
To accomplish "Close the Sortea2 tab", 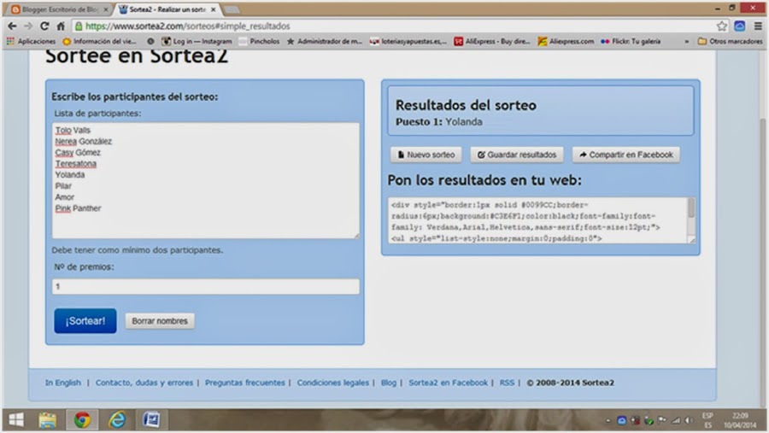I will pos(214,9).
